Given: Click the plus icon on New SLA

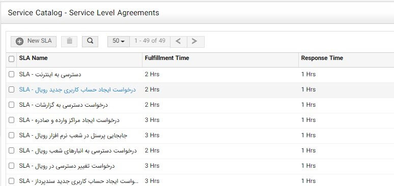Looking at the screenshot, I should [x=20, y=41].
